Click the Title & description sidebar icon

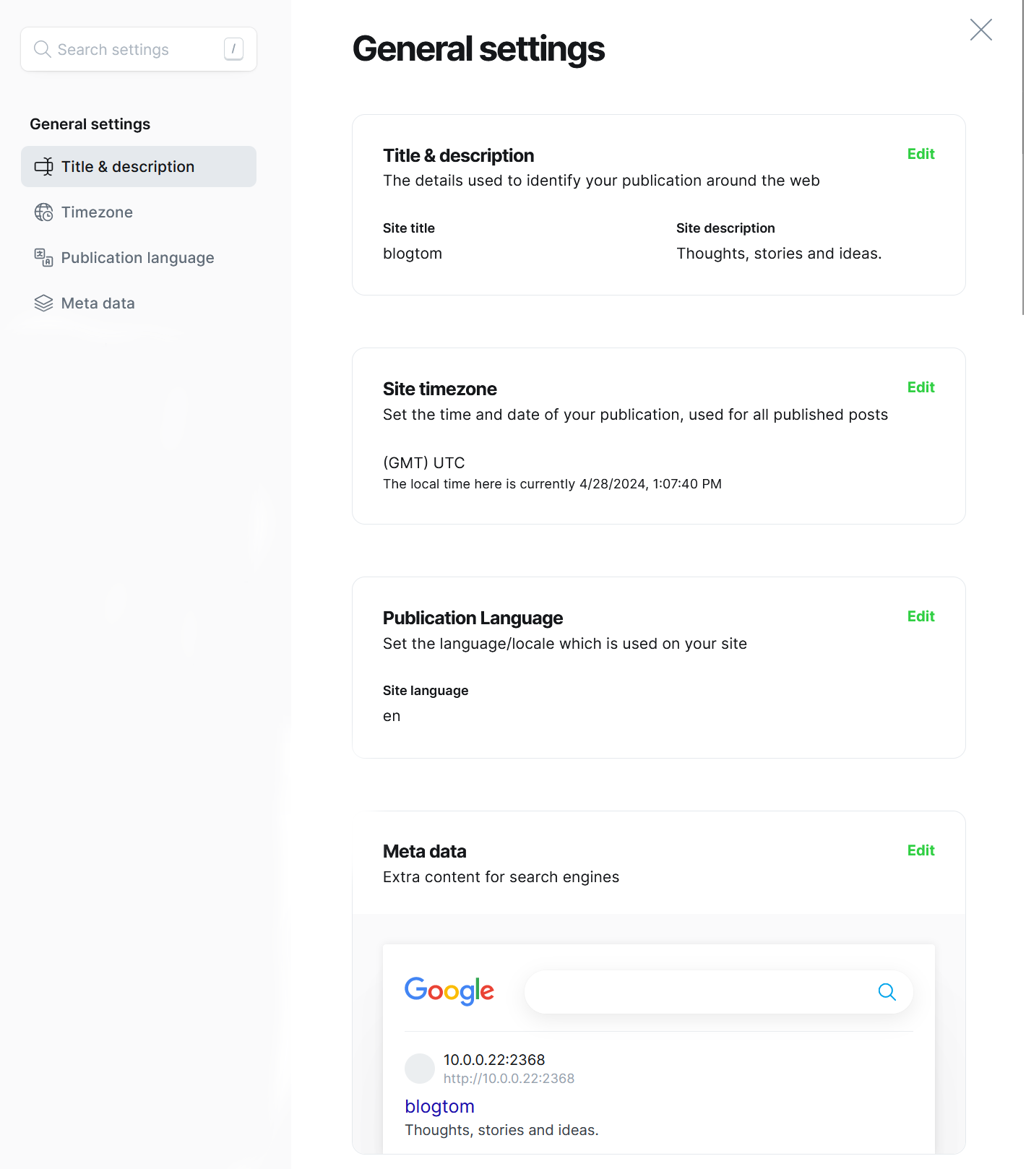point(43,167)
